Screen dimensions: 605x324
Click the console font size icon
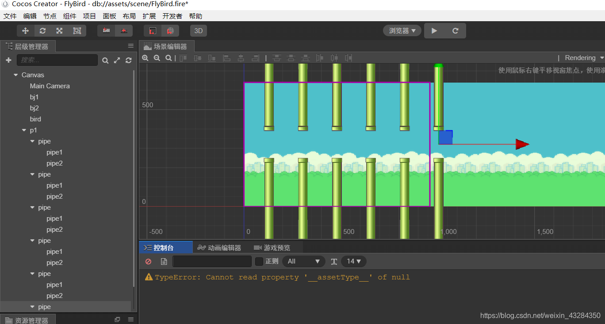(334, 261)
